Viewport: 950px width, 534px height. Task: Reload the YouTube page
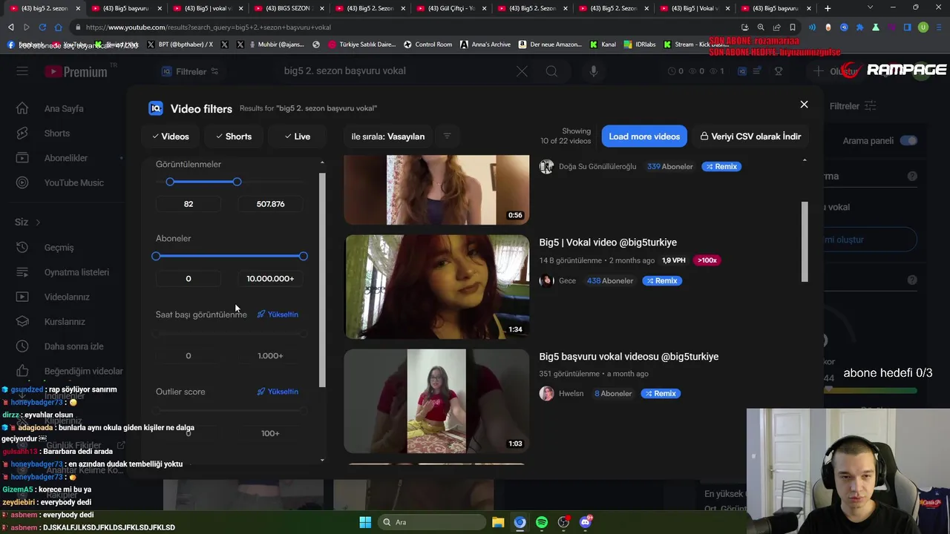tap(42, 27)
